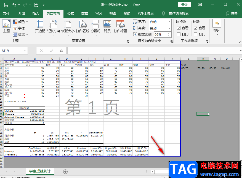Click the Ribbon Display Options icon
This screenshot has width=242, height=178.
(x=200, y=5)
